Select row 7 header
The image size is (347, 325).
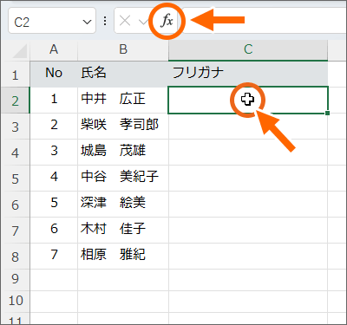pyautogui.click(x=15, y=231)
